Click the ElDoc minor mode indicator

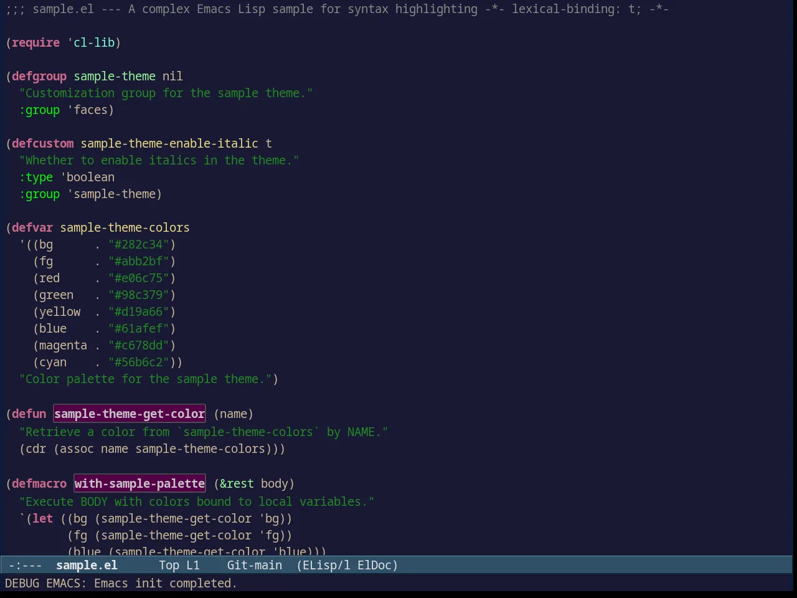[377, 565]
